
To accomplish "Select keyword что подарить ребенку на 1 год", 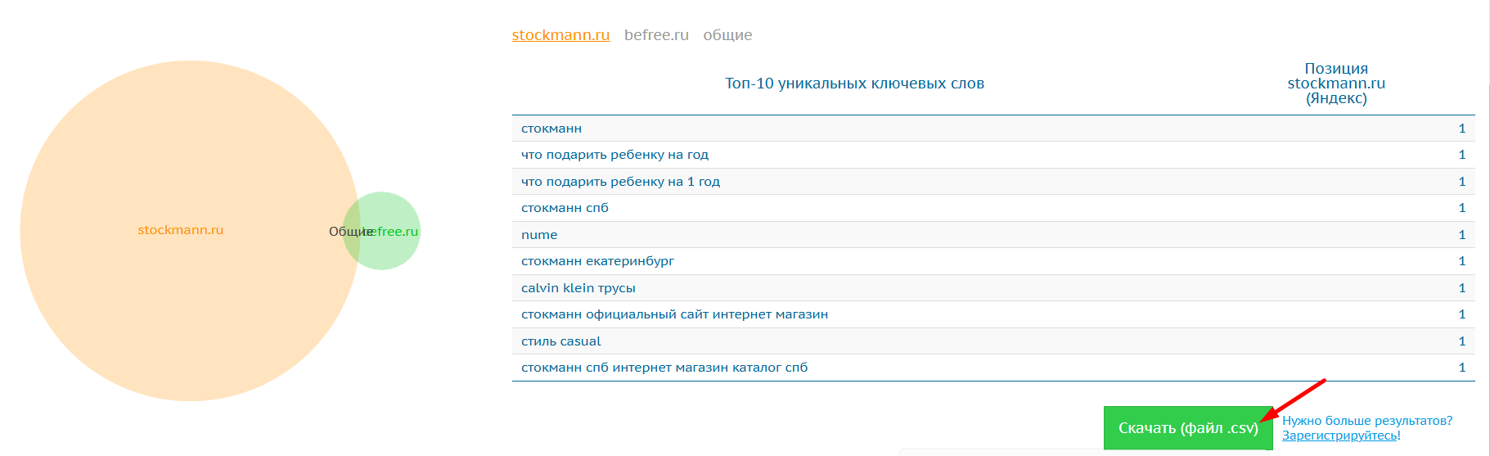I will 620,182.
